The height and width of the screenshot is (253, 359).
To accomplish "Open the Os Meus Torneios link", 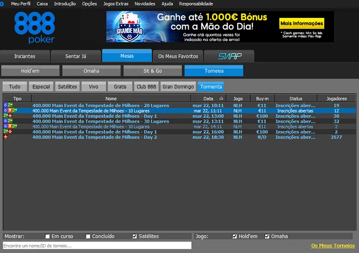I will [x=333, y=246].
